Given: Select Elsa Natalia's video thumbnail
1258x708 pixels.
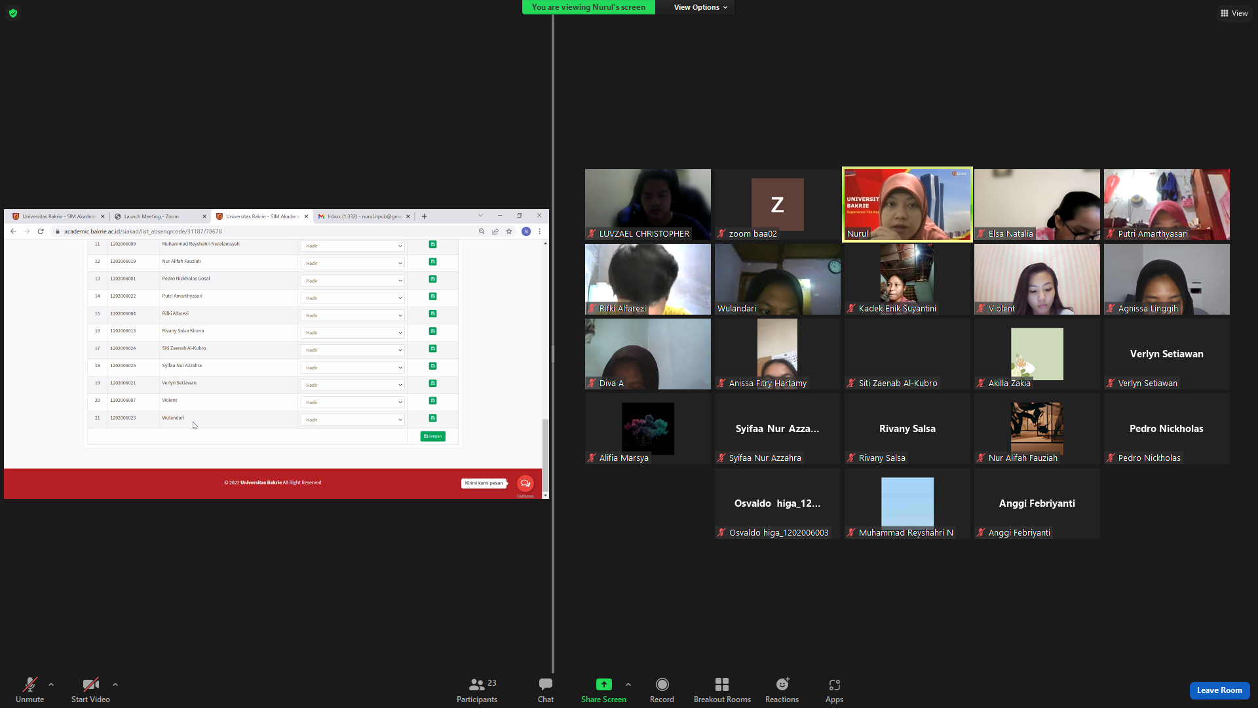Looking at the screenshot, I should 1037,205.
